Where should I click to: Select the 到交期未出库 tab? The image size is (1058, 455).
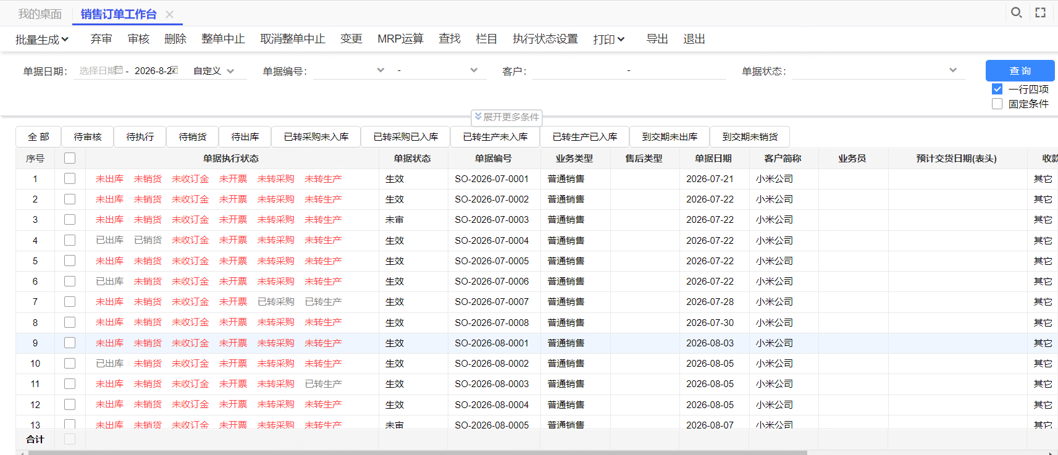tap(670, 136)
